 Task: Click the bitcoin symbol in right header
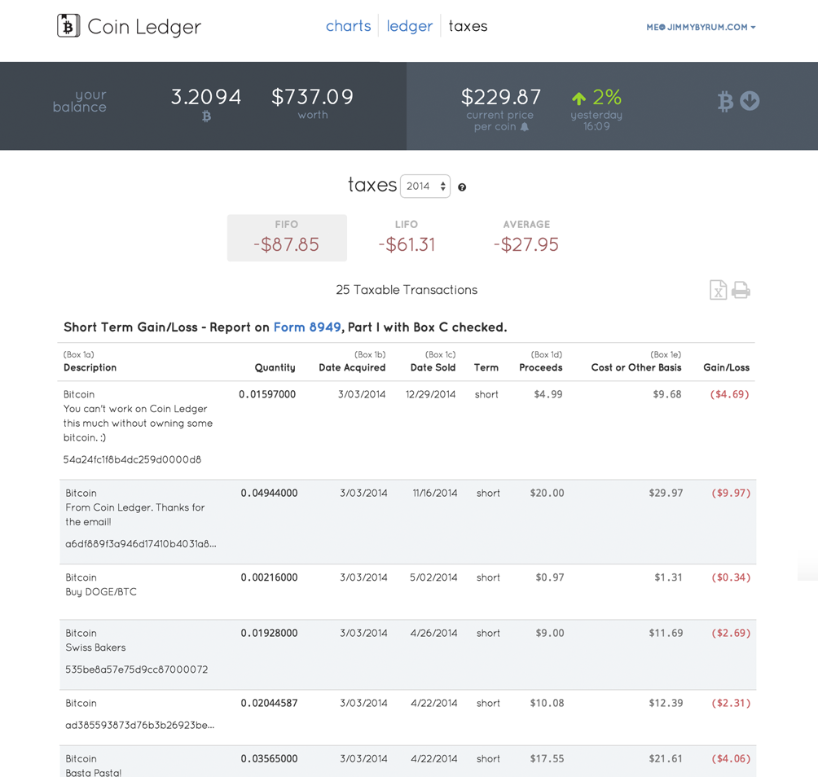click(725, 101)
